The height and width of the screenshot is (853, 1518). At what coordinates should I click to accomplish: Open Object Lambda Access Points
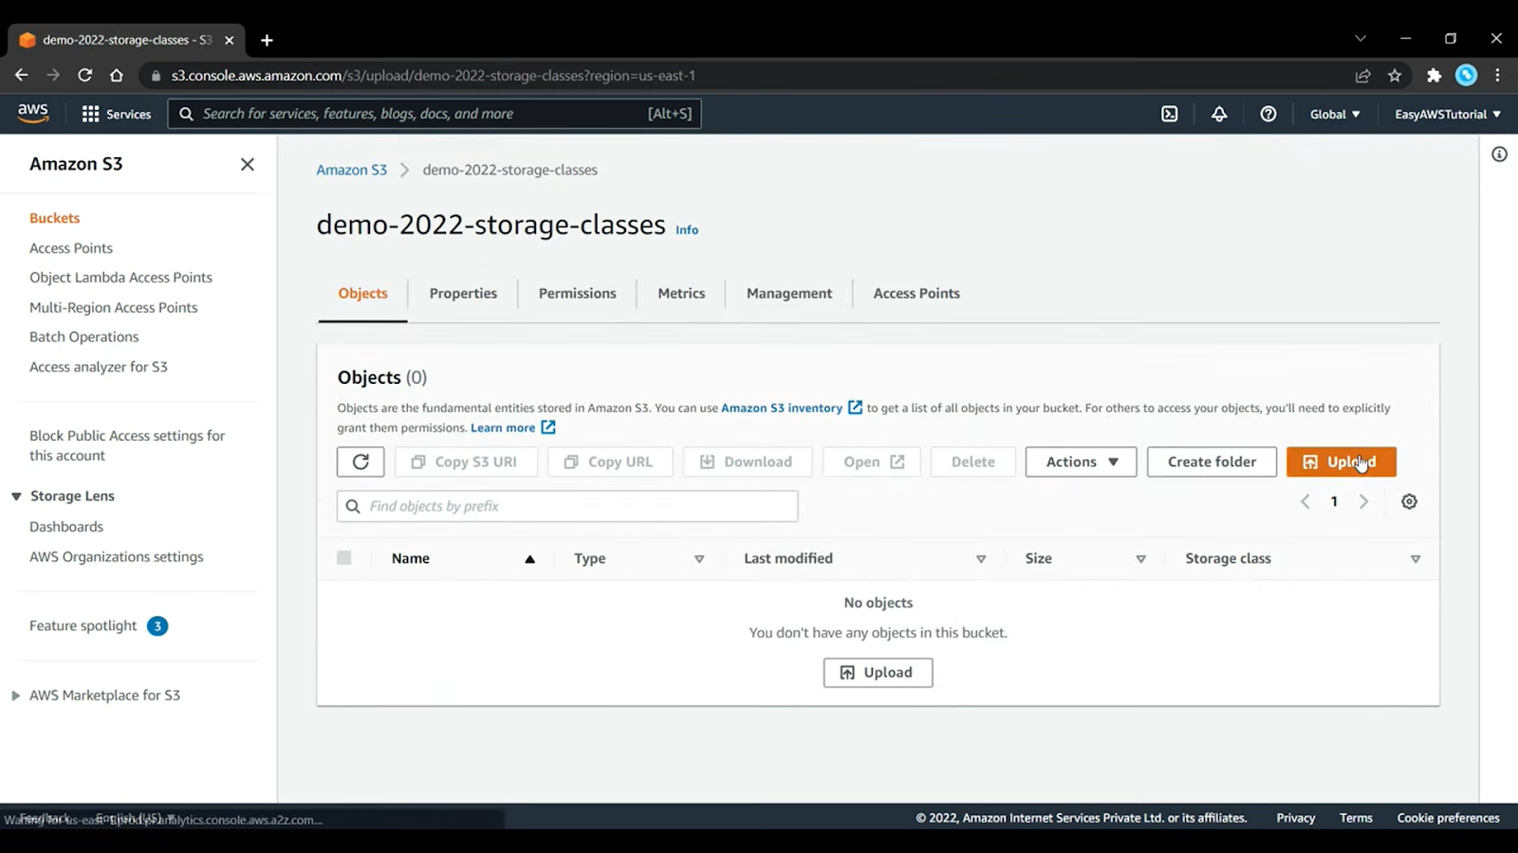(x=121, y=278)
